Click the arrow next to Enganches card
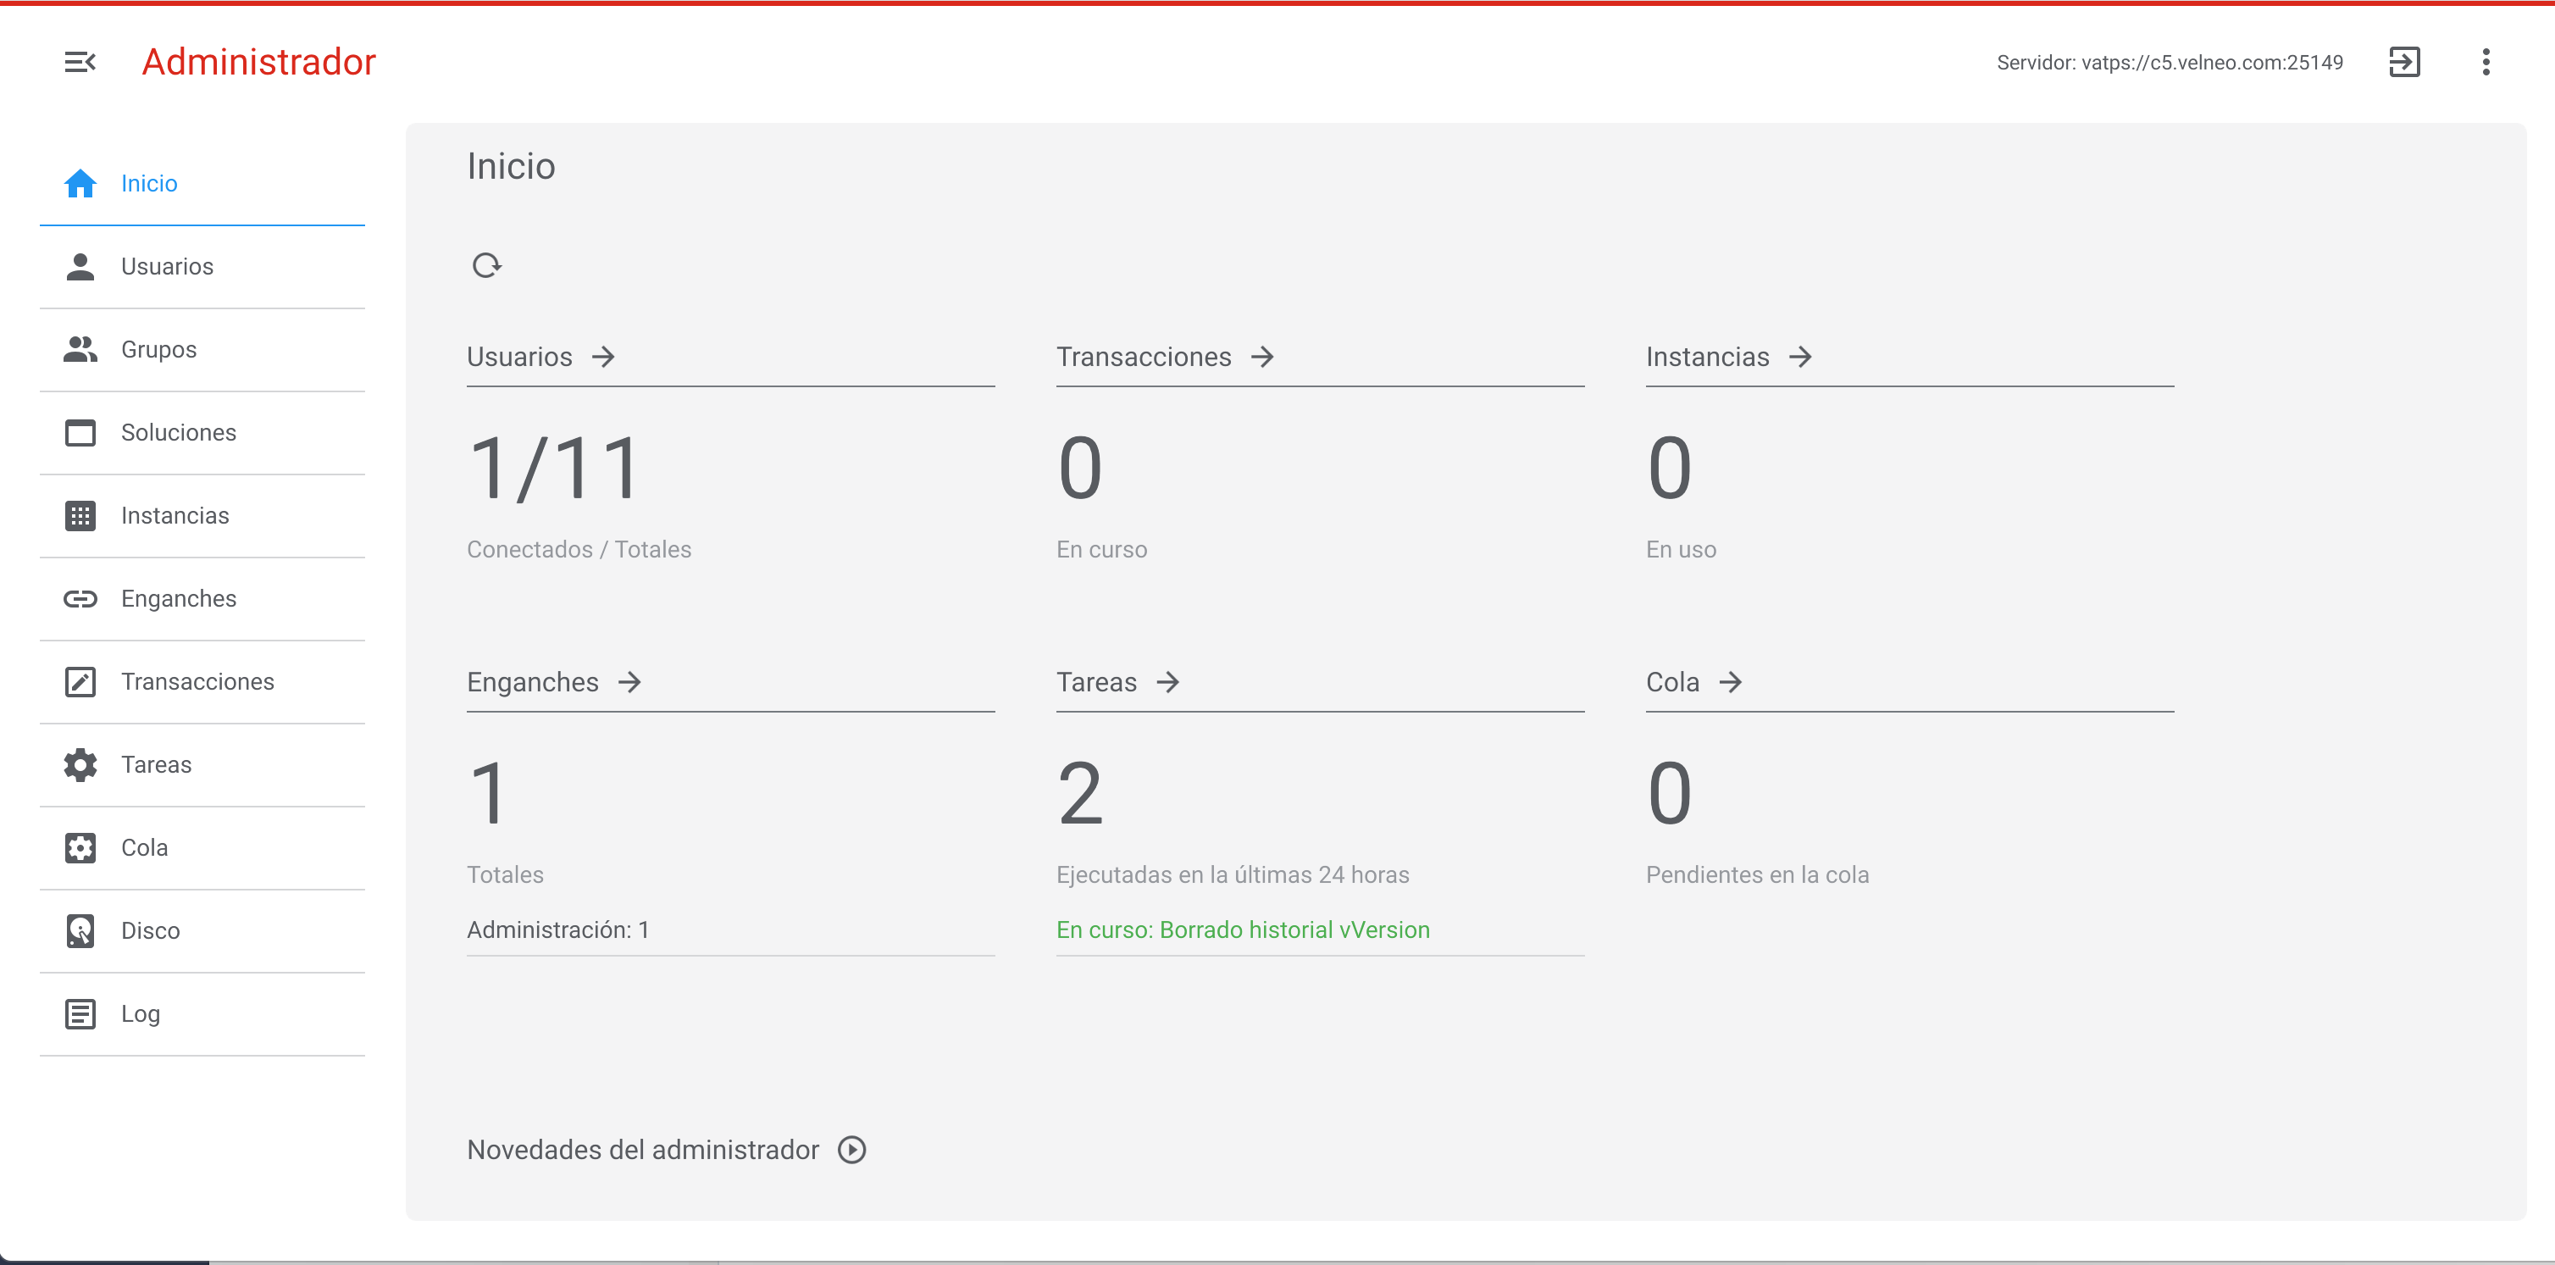The image size is (2555, 1265). tap(629, 681)
